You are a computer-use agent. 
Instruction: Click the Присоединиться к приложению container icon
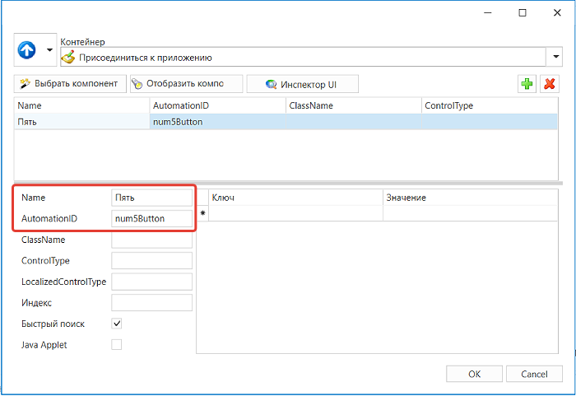(68, 58)
